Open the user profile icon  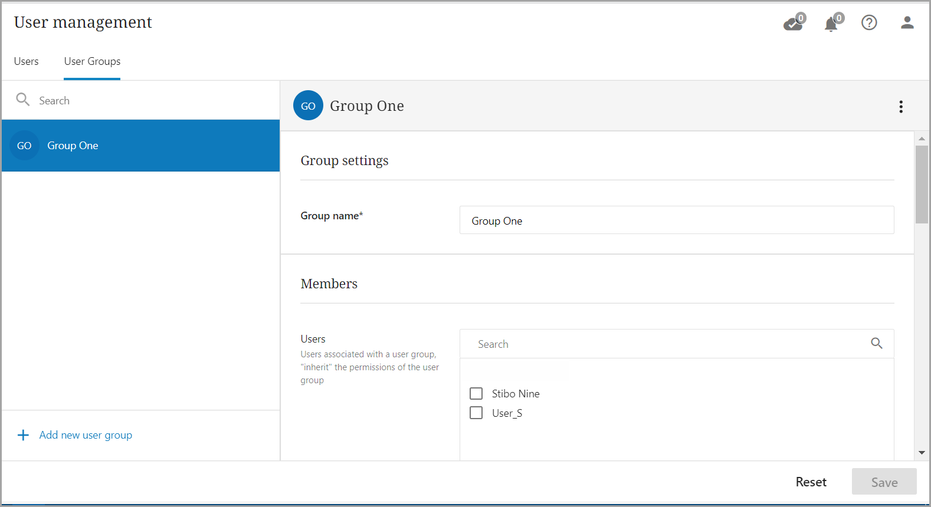click(x=907, y=22)
